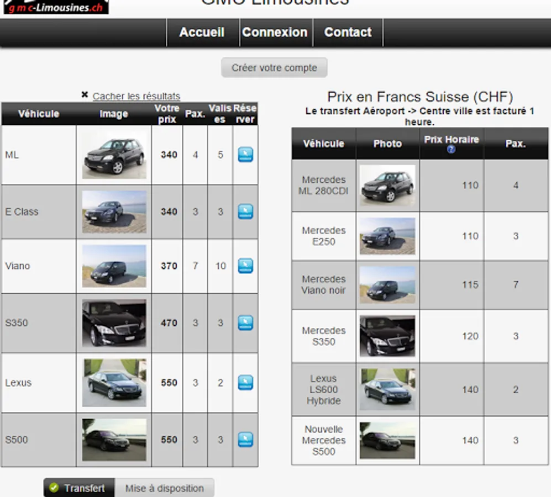The width and height of the screenshot is (551, 497).
Task: Click the gmc-Limousines.ch logo
Action: click(56, 7)
